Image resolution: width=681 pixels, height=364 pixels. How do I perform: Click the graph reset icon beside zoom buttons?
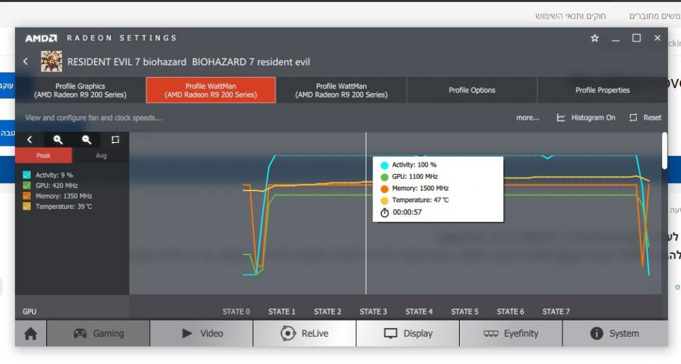point(115,139)
